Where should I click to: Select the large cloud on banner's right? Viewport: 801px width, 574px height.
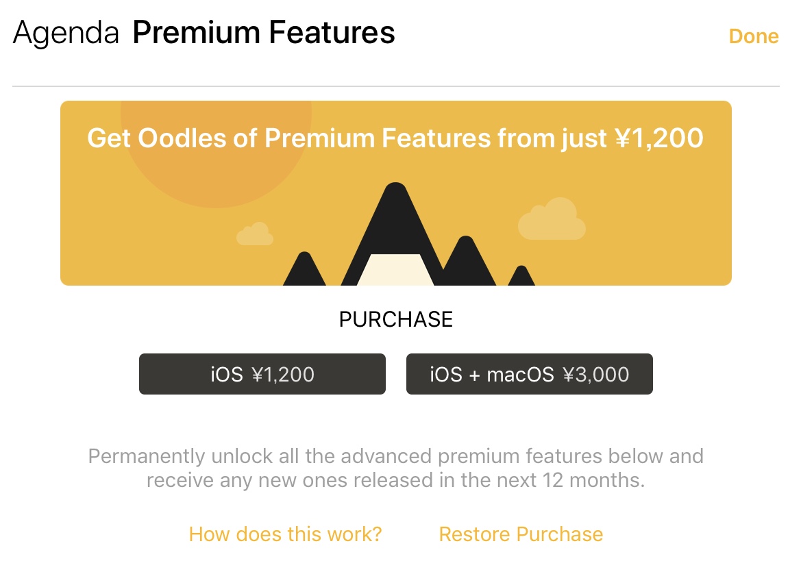coord(552,219)
